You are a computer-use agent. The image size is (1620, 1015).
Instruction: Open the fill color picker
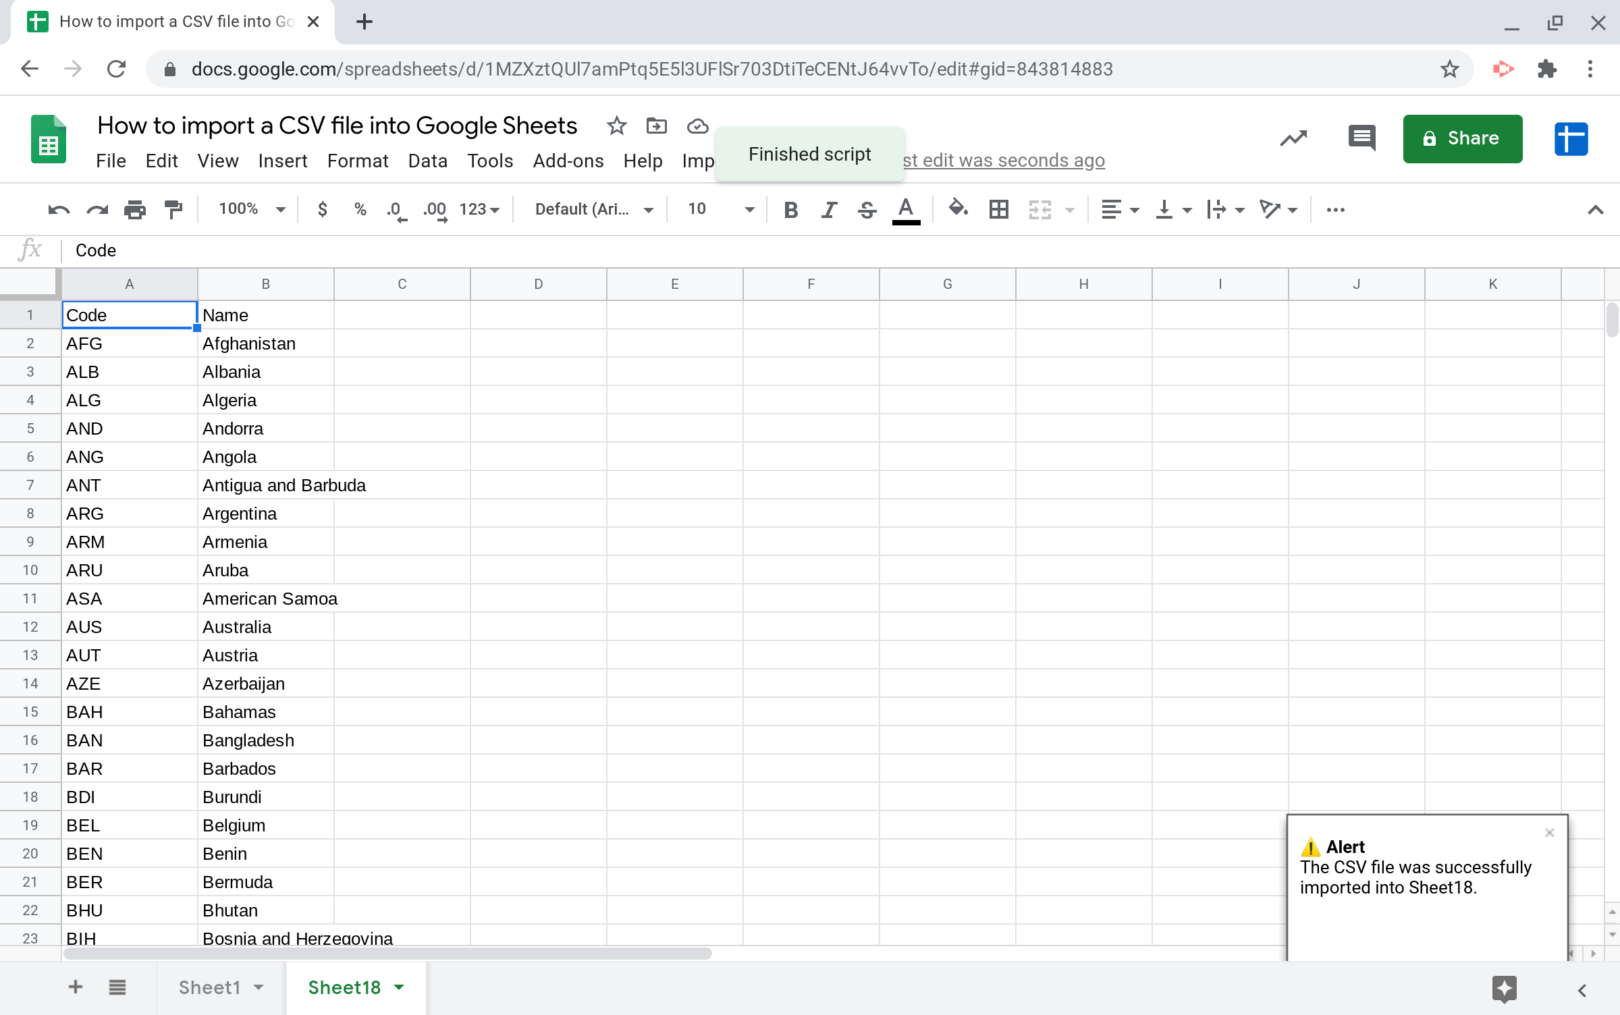(x=958, y=209)
